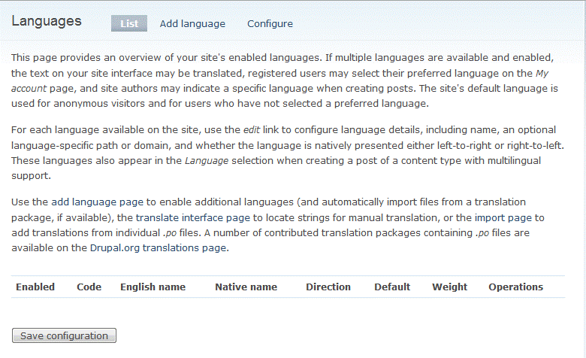Click the Enabled column header
The image size is (586, 358).
(35, 287)
